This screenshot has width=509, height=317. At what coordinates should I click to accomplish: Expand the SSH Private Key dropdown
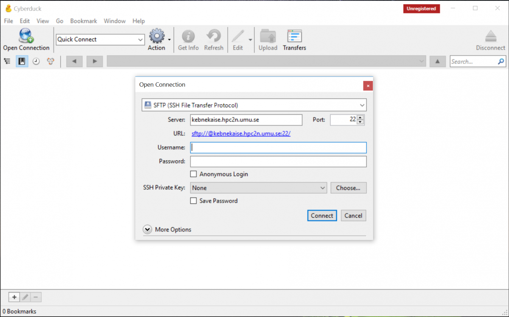[x=258, y=188]
